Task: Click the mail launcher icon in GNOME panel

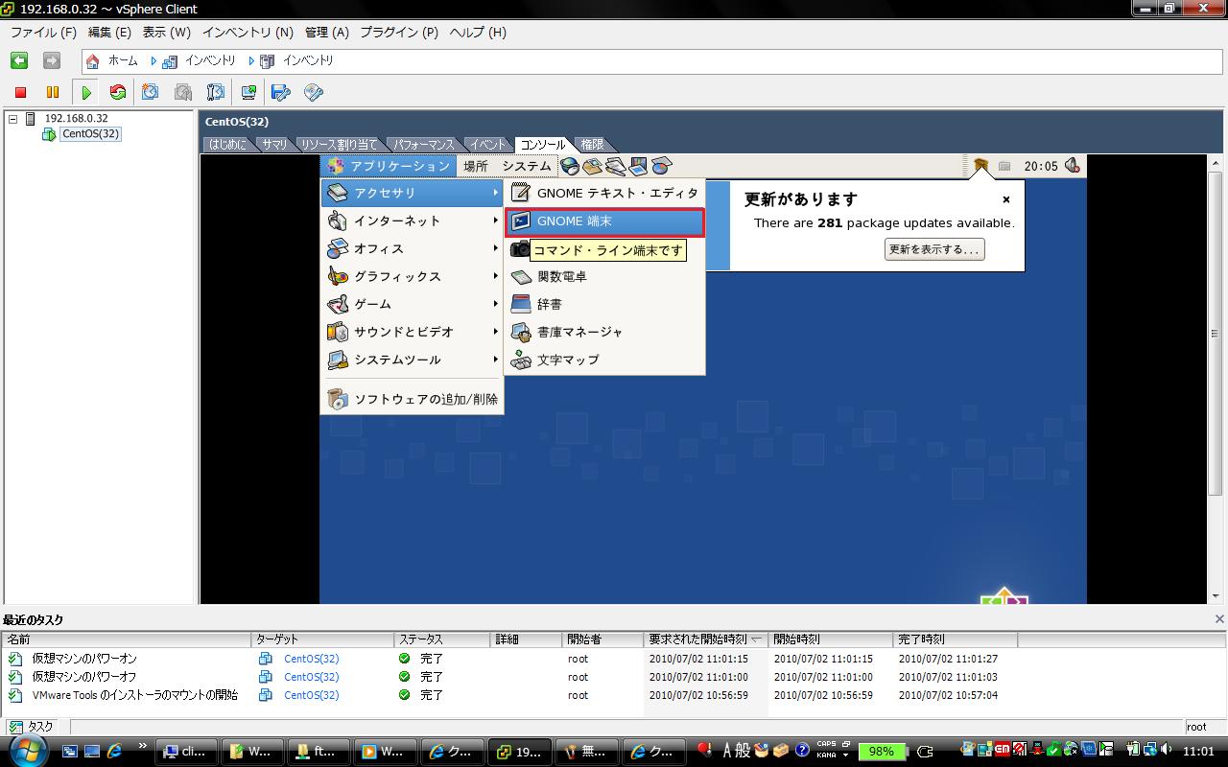Action: (x=593, y=166)
